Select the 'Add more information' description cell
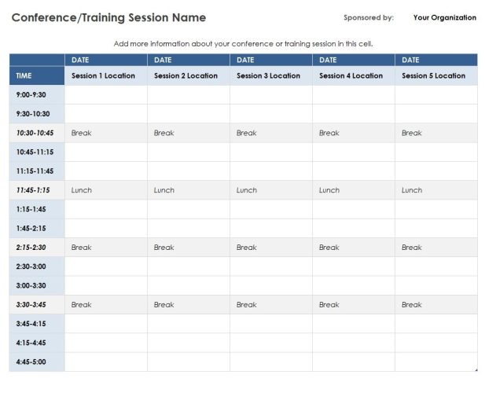 [x=243, y=43]
